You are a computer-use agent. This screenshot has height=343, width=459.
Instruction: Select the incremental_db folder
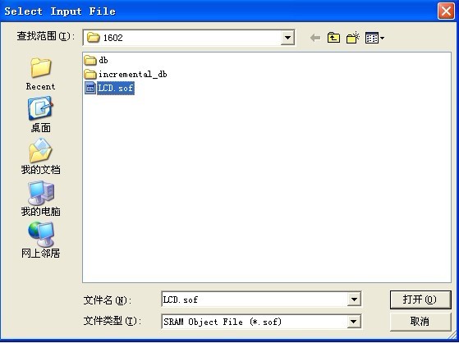tap(126, 74)
